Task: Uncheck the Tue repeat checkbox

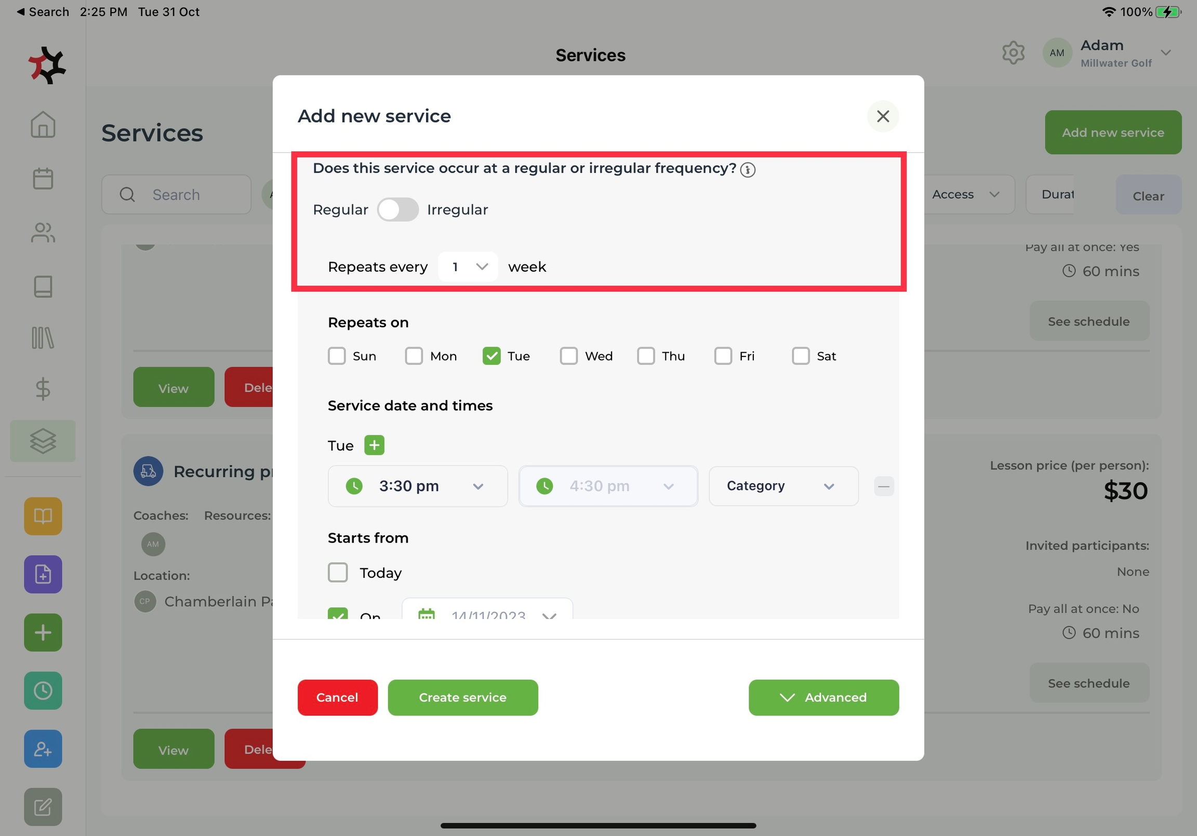Action: pos(491,356)
